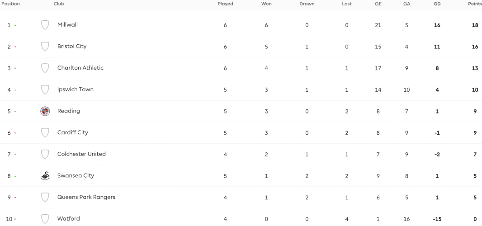Click the Swansea City swan crest

[45, 176]
